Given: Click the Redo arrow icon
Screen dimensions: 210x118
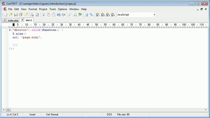Looking at the screenshot, I should pos(63,15).
